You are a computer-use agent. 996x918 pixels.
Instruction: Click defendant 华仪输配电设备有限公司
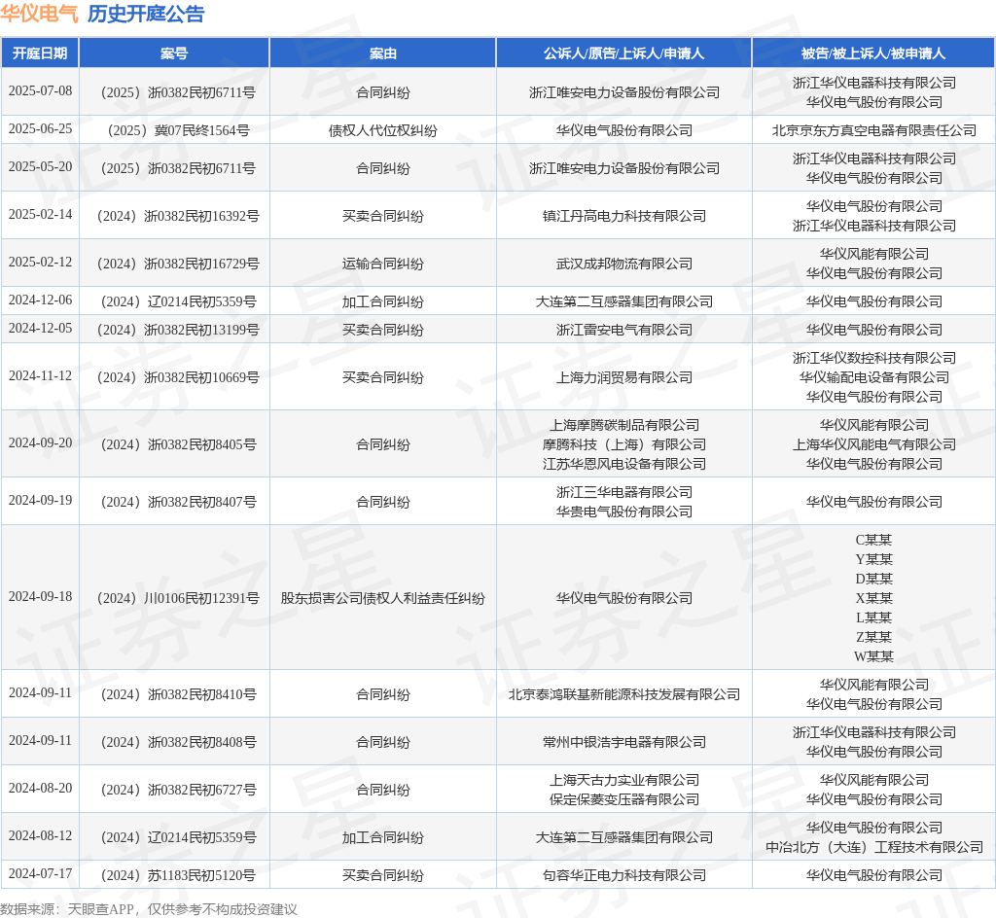click(874, 377)
